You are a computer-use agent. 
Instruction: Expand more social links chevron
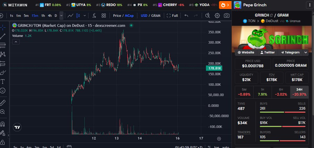pyautogui.click(x=306, y=52)
